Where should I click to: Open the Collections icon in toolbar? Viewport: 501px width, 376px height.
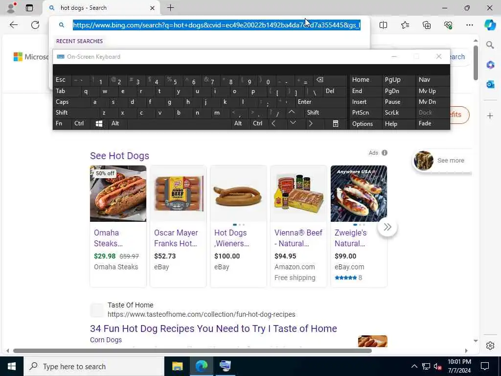click(x=427, y=25)
